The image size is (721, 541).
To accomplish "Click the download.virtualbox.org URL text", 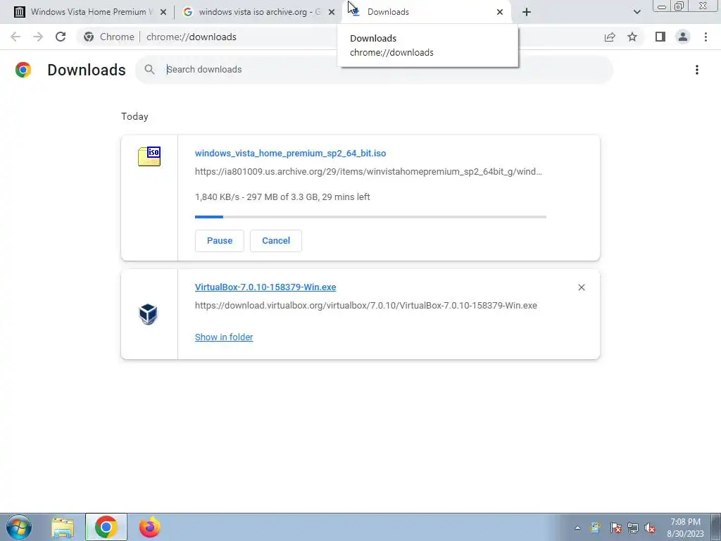I will (366, 306).
